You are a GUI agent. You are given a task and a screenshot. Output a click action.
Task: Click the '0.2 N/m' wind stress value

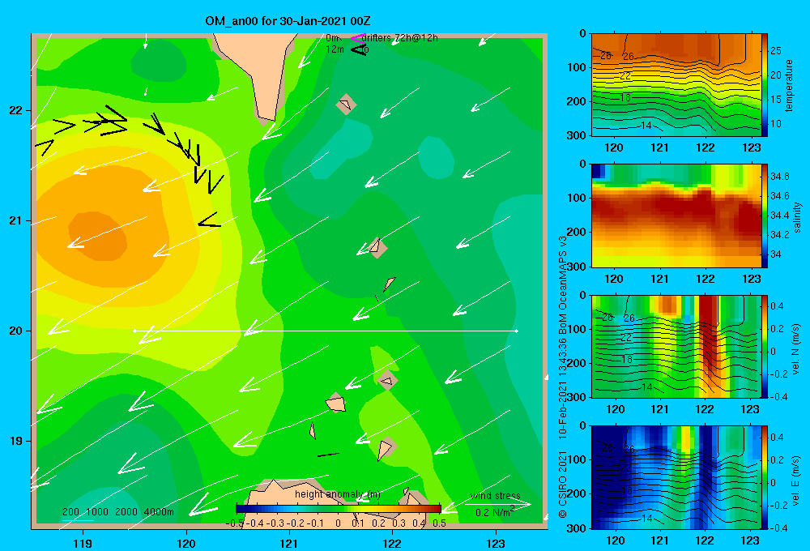(x=492, y=513)
